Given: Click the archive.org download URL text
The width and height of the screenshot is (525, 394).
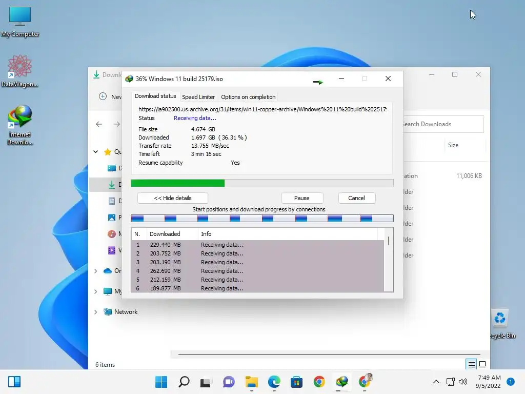Looking at the screenshot, I should click(x=262, y=109).
